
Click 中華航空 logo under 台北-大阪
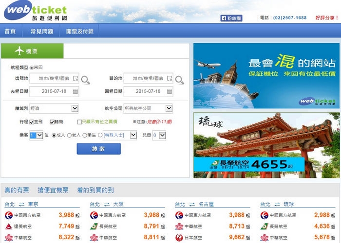(94, 238)
